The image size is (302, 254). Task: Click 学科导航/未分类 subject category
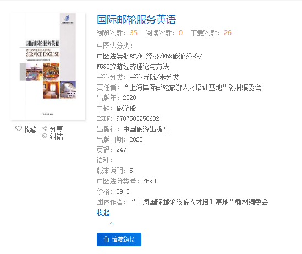click(154, 77)
